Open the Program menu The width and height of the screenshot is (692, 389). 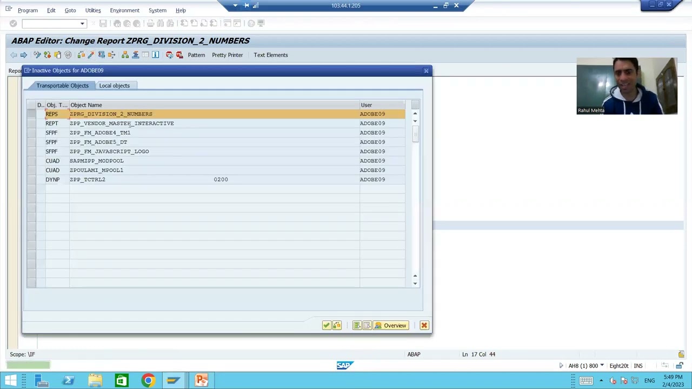point(28,10)
